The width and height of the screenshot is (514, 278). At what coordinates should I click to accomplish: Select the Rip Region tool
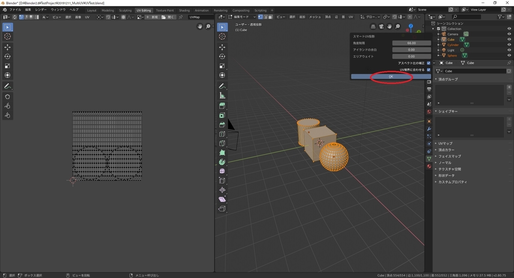(222, 209)
